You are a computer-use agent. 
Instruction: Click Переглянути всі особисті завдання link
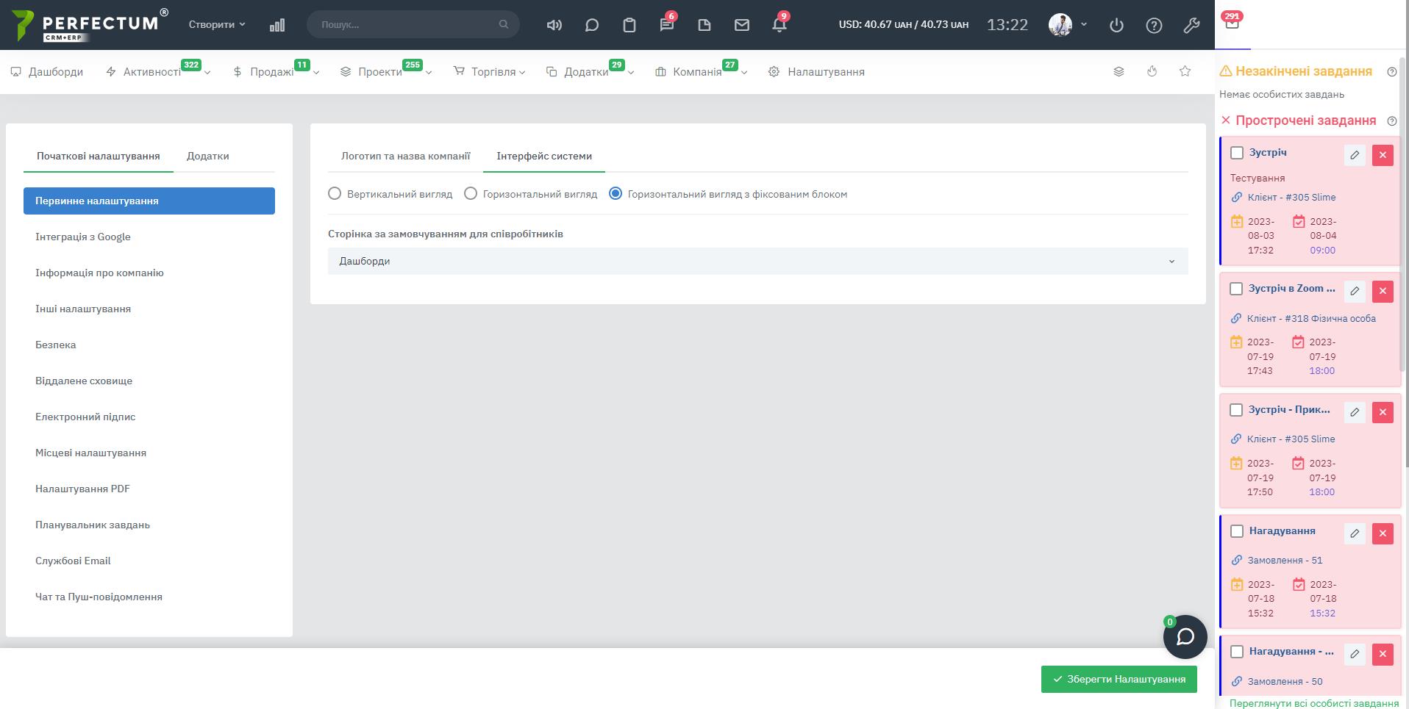(1313, 703)
